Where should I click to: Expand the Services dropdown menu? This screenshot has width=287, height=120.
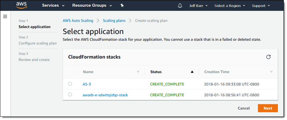click(x=53, y=5)
